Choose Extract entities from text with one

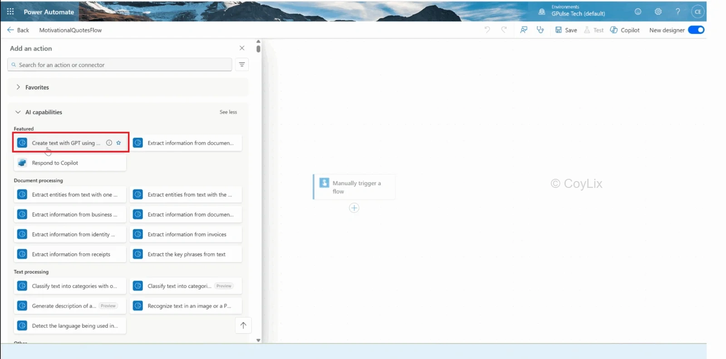point(70,195)
